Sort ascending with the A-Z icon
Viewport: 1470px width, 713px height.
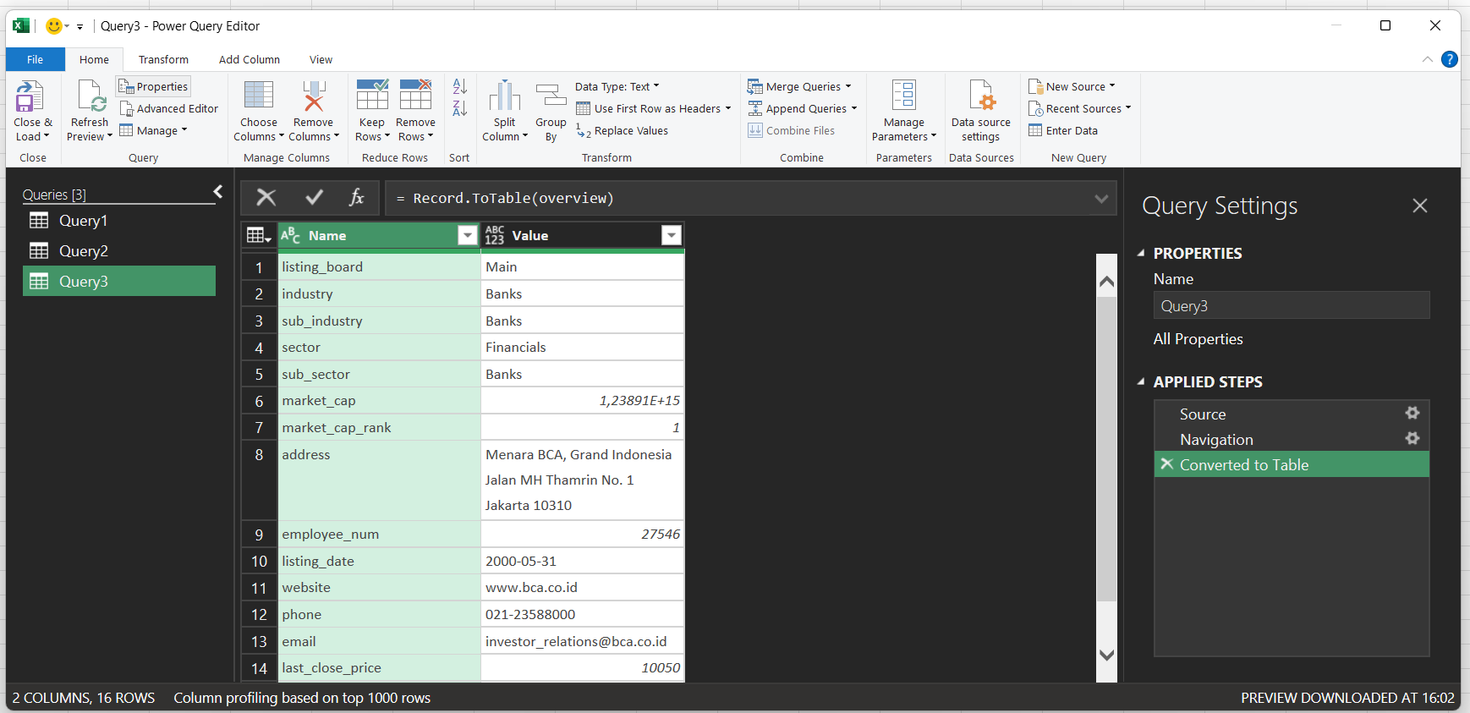460,86
